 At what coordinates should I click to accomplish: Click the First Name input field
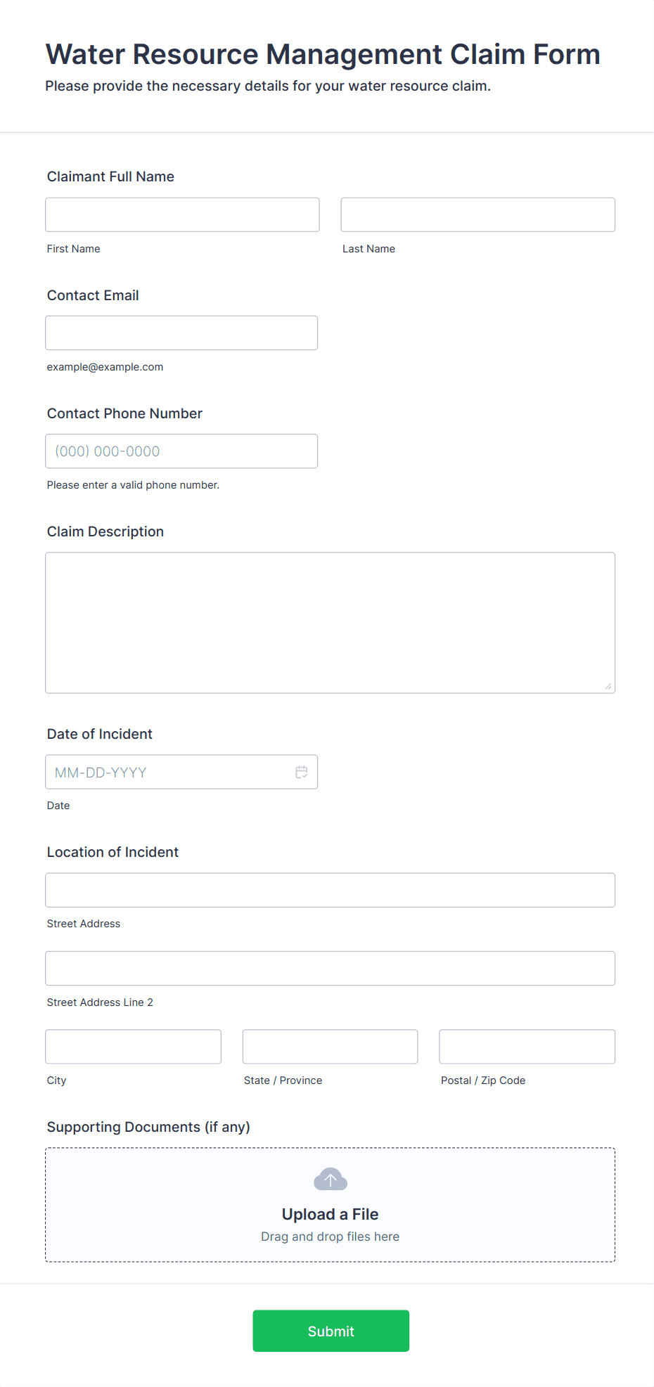pos(182,214)
